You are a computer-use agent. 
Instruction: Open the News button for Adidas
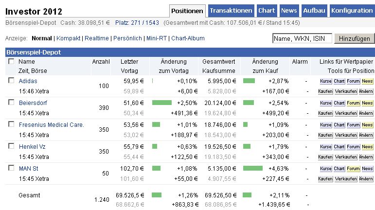click(x=367, y=81)
